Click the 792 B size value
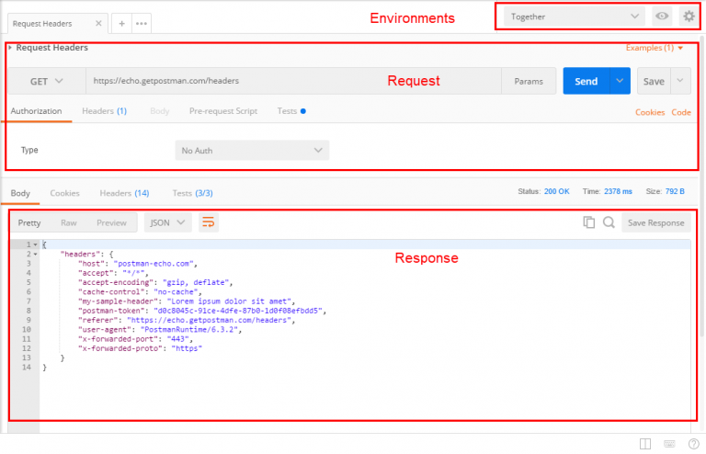 pyautogui.click(x=675, y=191)
